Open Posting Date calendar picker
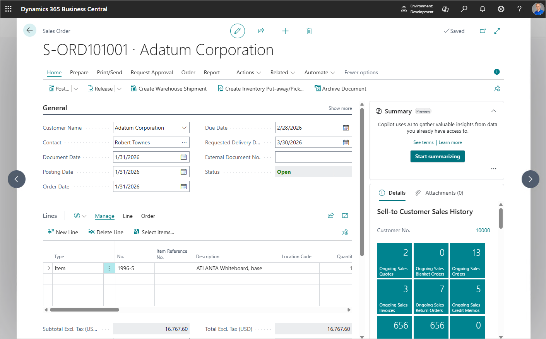The width and height of the screenshot is (546, 339). pos(184,172)
